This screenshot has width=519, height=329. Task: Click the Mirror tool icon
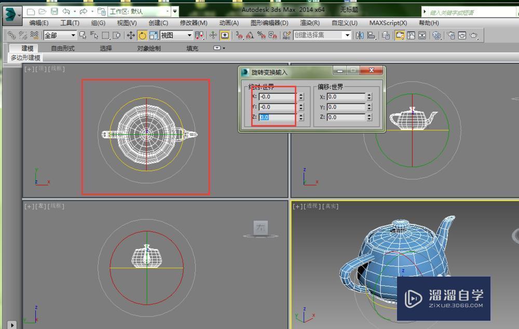[x=360, y=35]
